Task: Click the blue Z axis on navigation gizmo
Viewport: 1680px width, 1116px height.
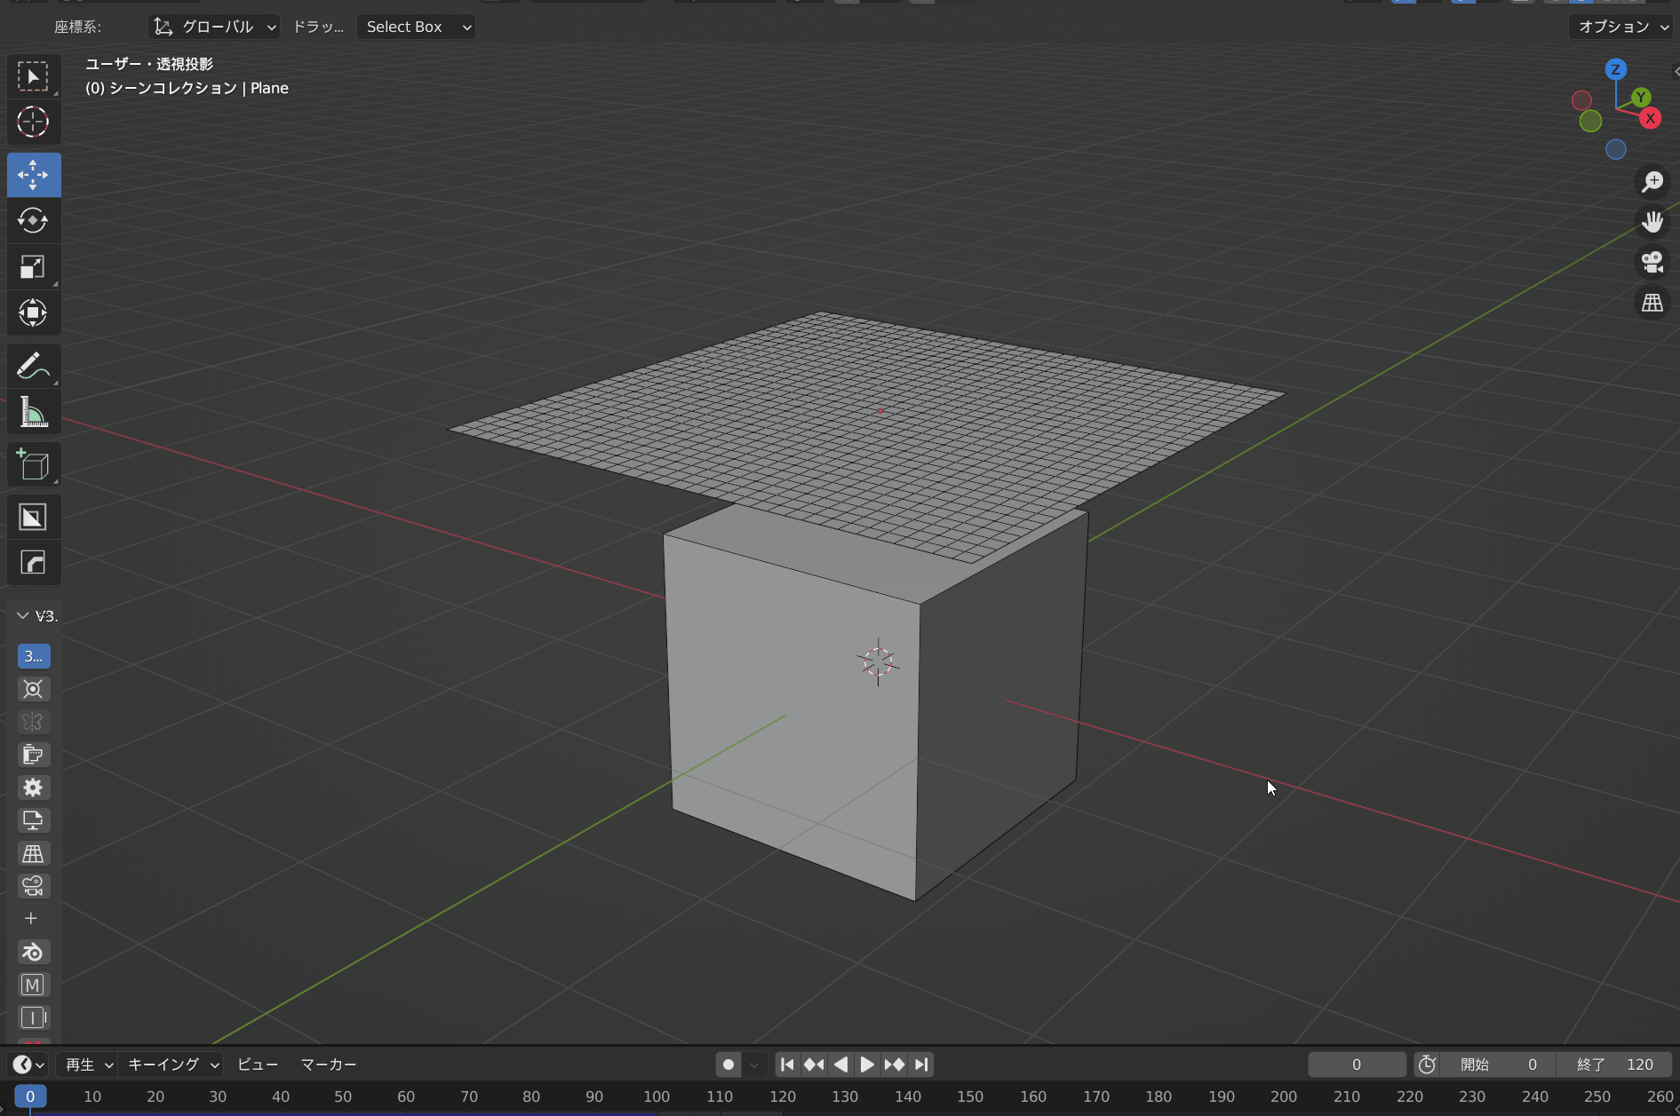Action: (1616, 69)
